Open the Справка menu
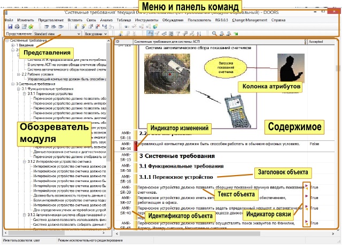 point(278,20)
